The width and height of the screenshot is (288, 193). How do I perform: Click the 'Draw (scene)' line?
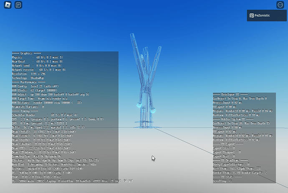coord(43,136)
